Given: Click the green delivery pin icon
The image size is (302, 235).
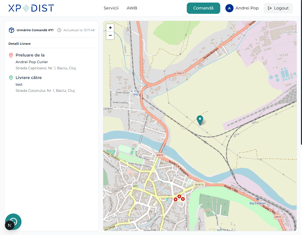Looking at the screenshot, I should click(11, 78).
